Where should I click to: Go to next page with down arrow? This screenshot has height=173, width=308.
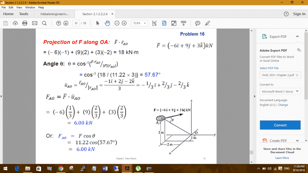pos(66,23)
